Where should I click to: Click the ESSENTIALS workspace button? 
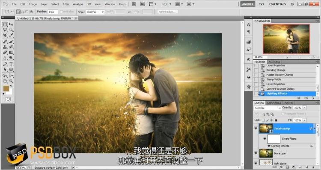pyautogui.click(x=277, y=4)
